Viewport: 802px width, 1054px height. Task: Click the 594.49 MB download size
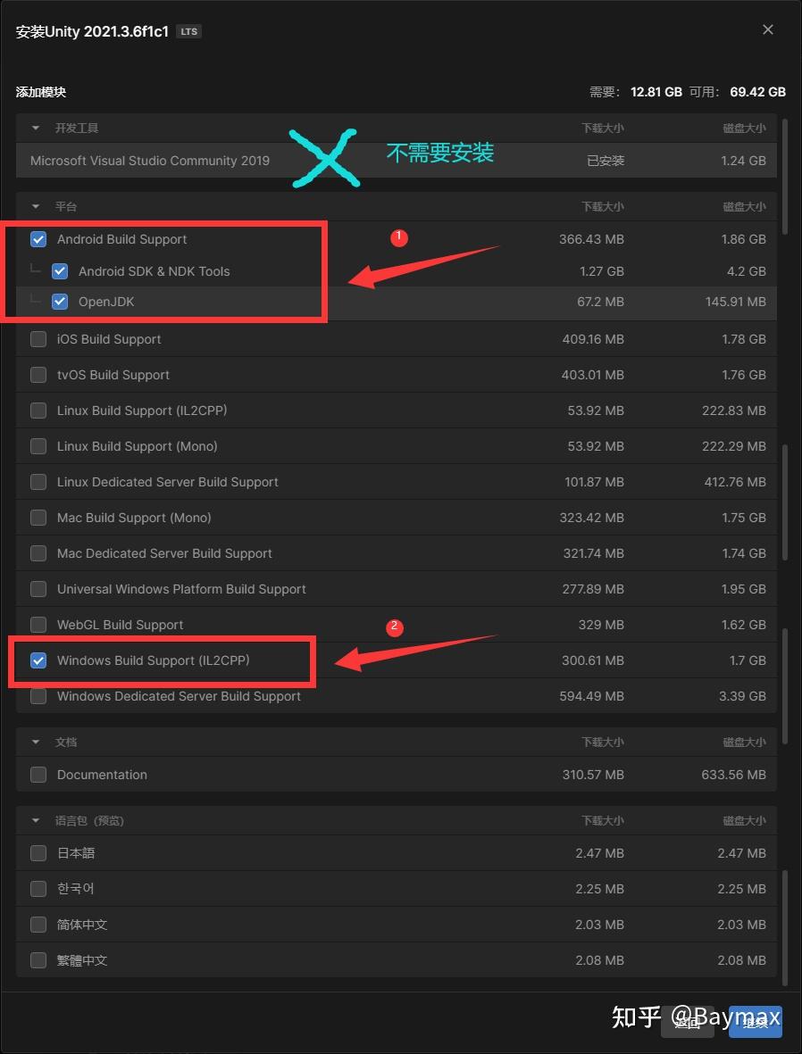point(591,696)
